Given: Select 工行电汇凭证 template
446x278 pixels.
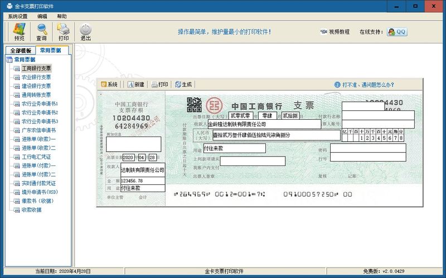Looking at the screenshot, I should coord(36,157).
